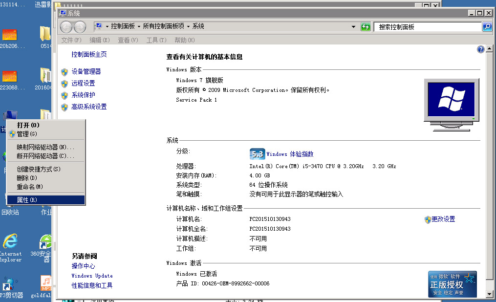This screenshot has width=496, height=302.
Task: Click the scrollbar down arrow in 系统 window
Action: pos(489,294)
